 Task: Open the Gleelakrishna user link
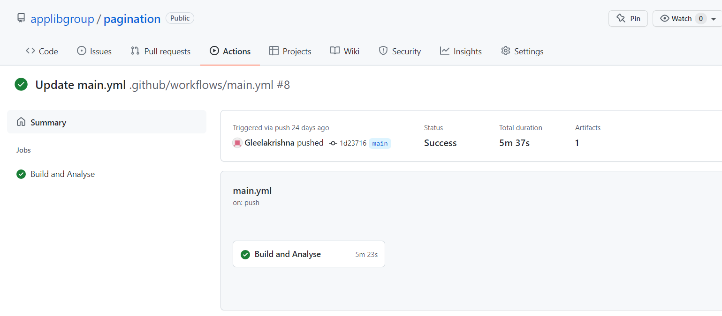pos(270,143)
